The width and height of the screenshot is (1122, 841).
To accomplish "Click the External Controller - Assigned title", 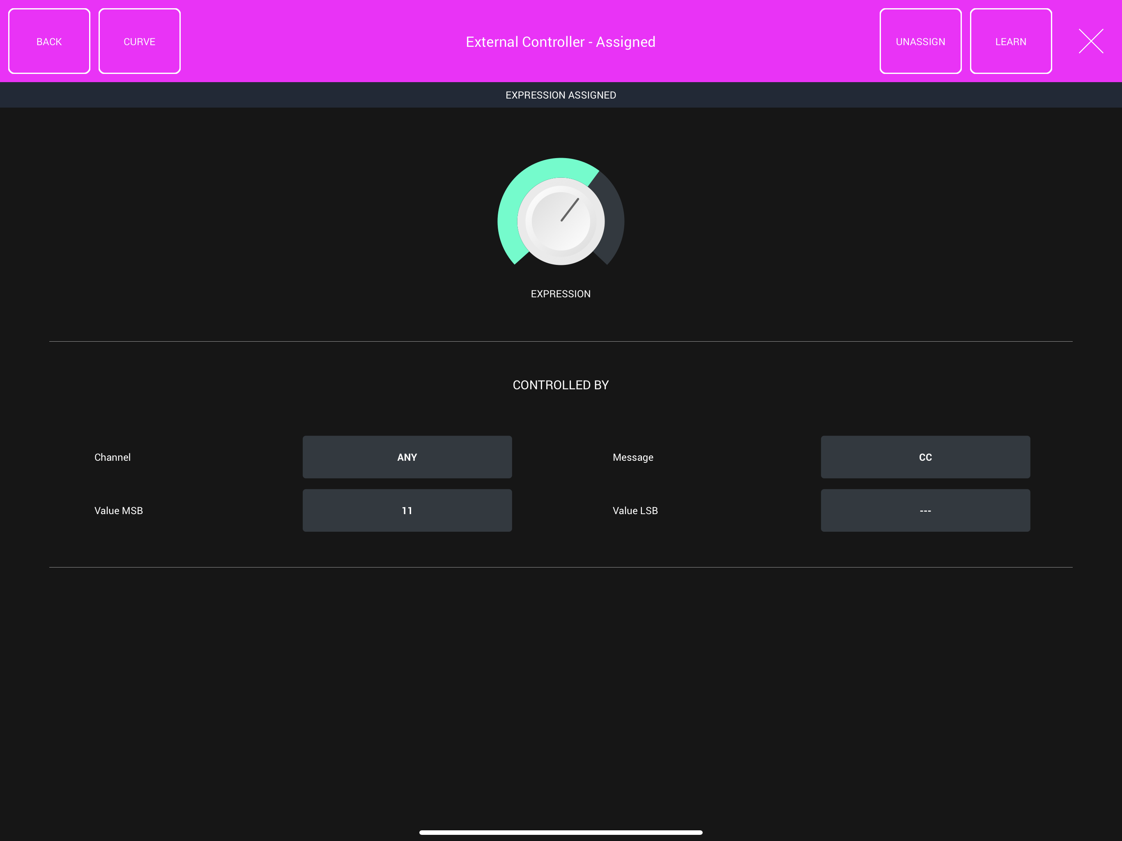I will (561, 41).
